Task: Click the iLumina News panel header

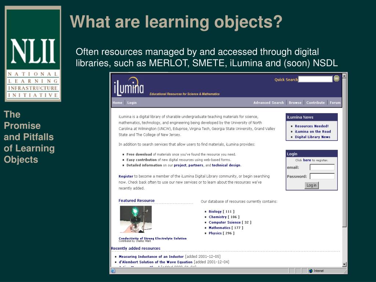Action: pos(312,117)
